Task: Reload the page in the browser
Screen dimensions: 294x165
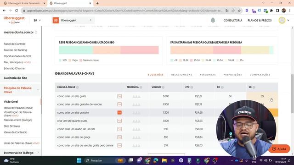Action: (17, 11)
